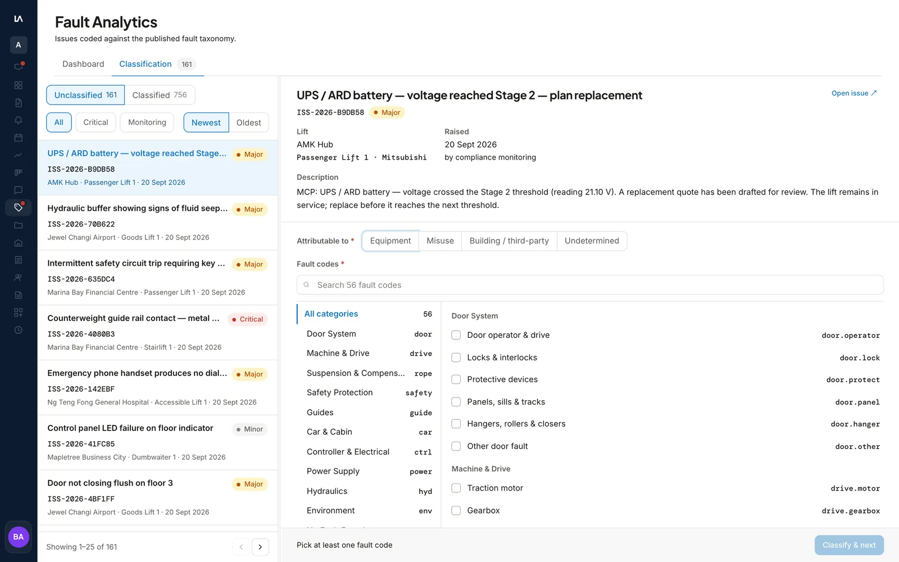Set attribution to Equipment

pyautogui.click(x=391, y=241)
